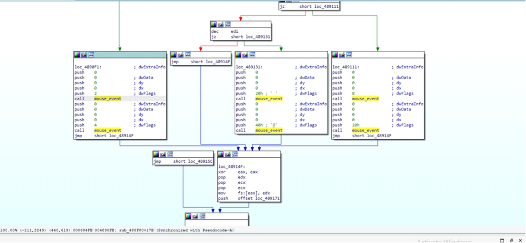The image size is (526, 243).
Task: Click group nodes icon on loc_48914F block
Action: (x=234, y=154)
